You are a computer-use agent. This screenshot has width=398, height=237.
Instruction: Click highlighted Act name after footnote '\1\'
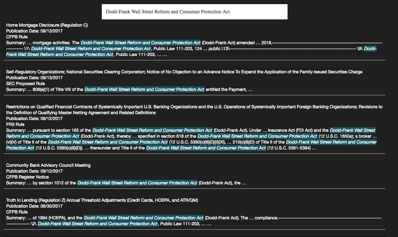tap(91, 49)
